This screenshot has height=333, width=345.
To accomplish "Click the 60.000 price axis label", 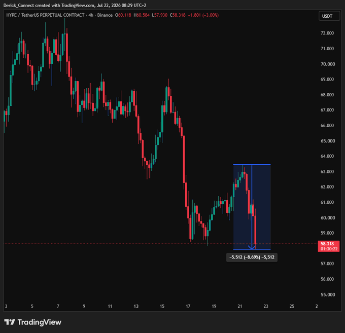I will coord(328,217).
